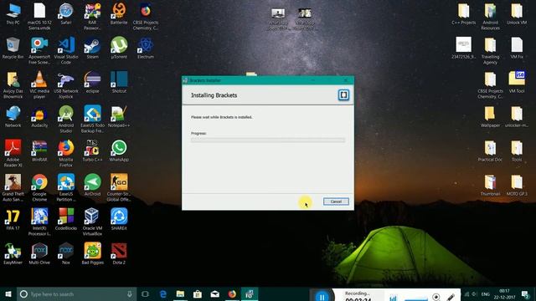Image resolution: width=536 pixels, height=301 pixels.
Task: Select Visual Studio Code shortcut
Action: click(x=66, y=50)
